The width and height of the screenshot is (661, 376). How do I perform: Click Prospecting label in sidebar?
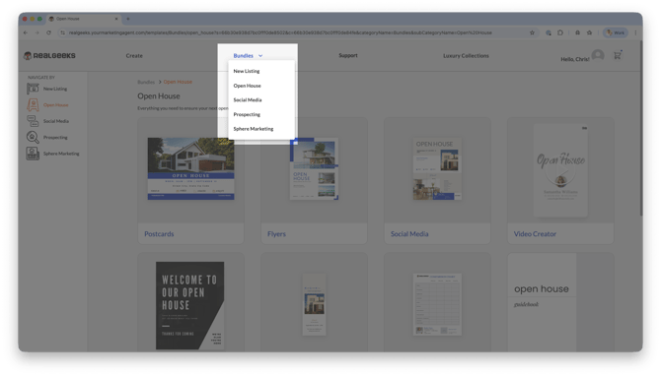[55, 137]
